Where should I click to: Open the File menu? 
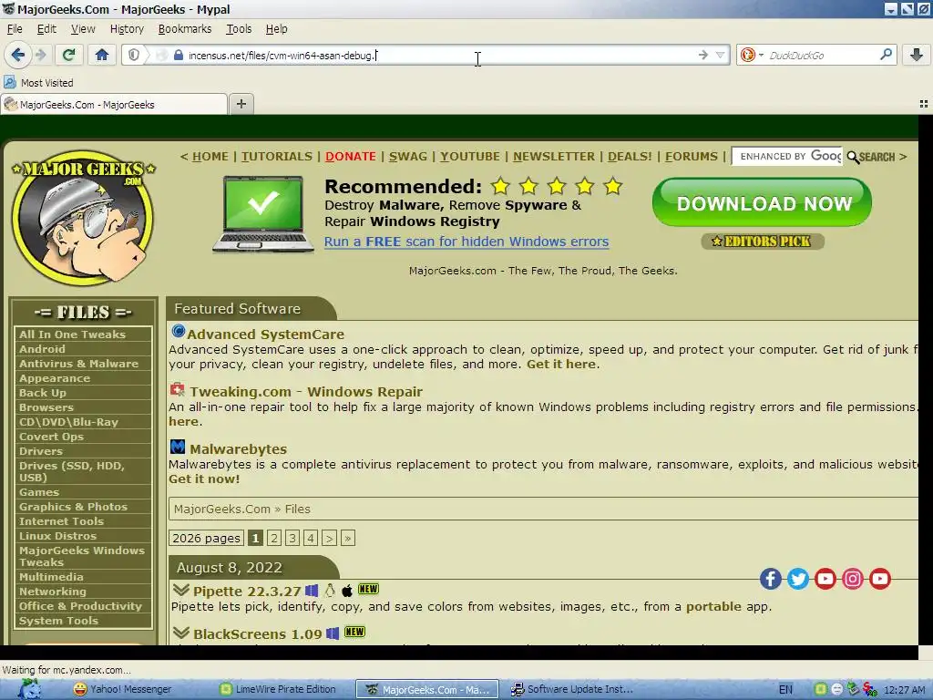15,28
